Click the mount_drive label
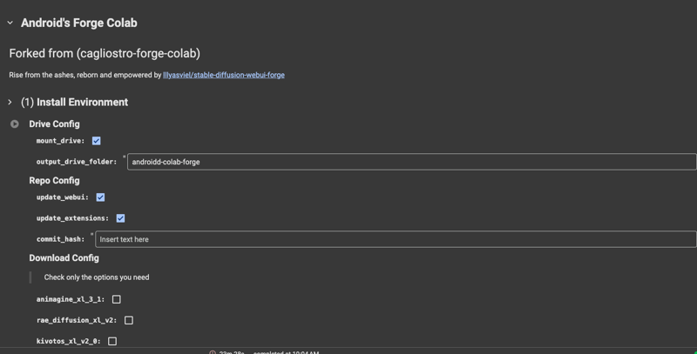The image size is (697, 354). (x=60, y=141)
